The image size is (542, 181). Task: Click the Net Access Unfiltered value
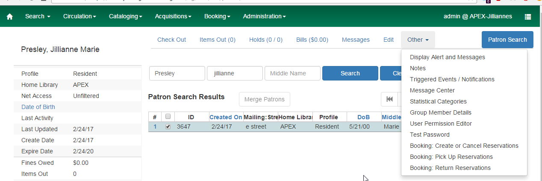tap(86, 96)
